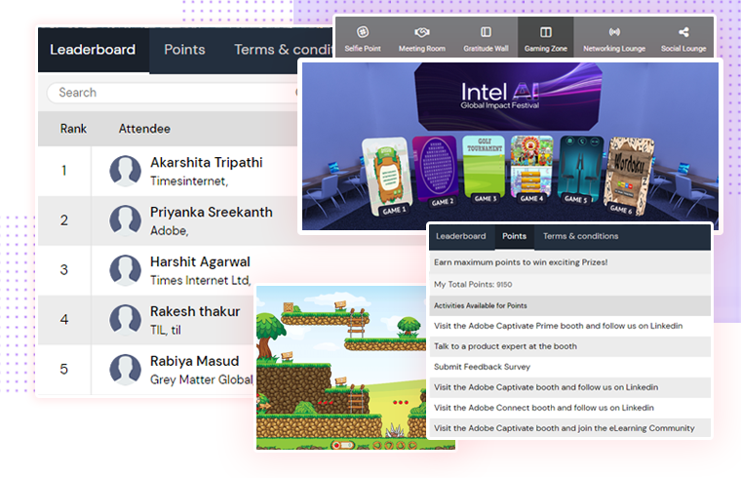
Task: Click the company text TIL, til
Action: click(x=166, y=331)
